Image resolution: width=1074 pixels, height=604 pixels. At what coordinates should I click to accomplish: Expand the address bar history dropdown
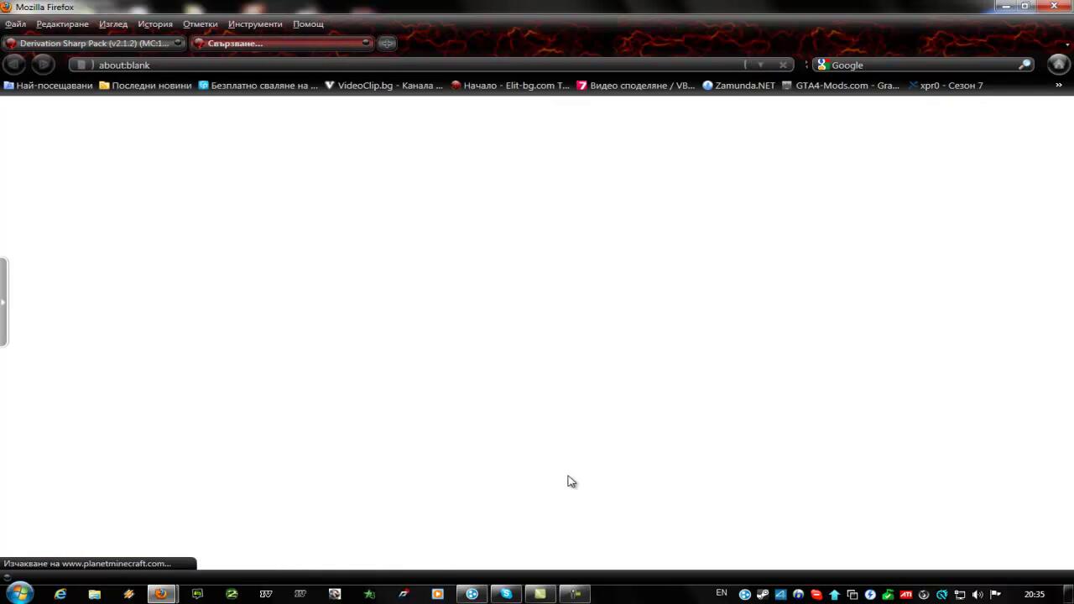(760, 65)
